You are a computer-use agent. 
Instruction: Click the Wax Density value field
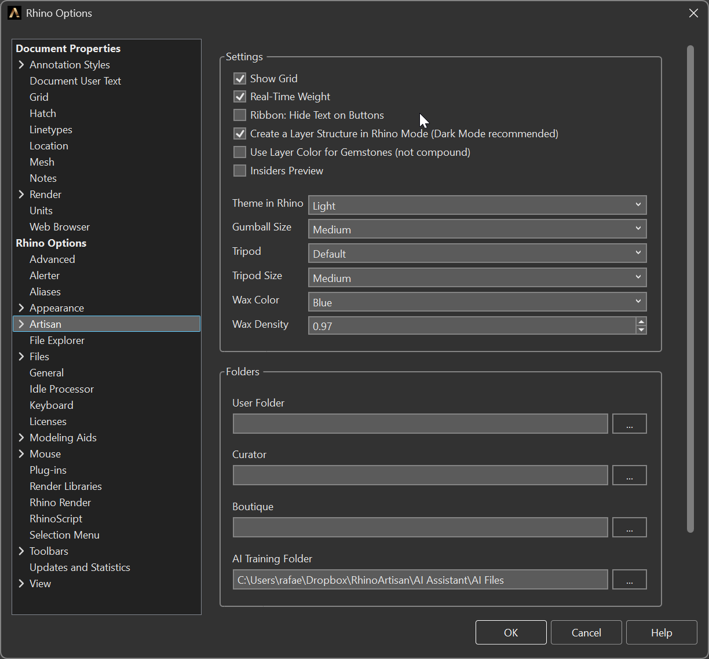tap(472, 326)
